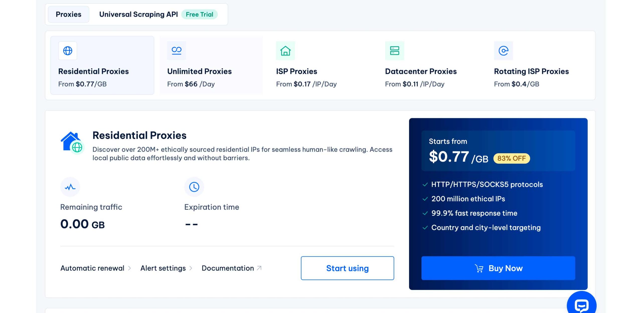642x313 pixels.
Task: Click the Residential Proxies globe icon
Action: tap(68, 51)
